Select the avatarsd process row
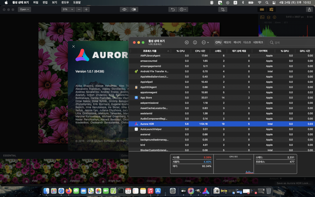The image size is (315, 197). coord(222,135)
